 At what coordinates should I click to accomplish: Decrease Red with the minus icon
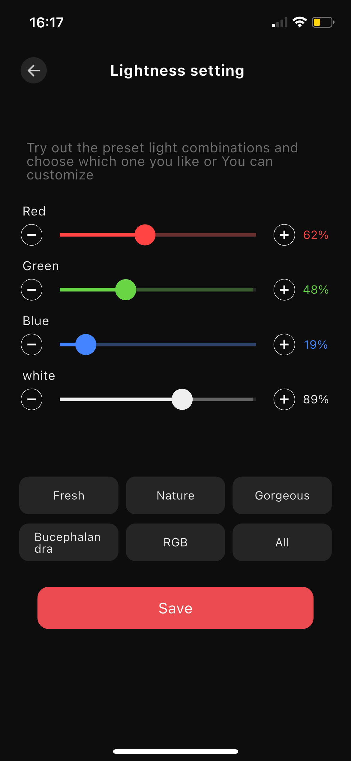(x=31, y=235)
